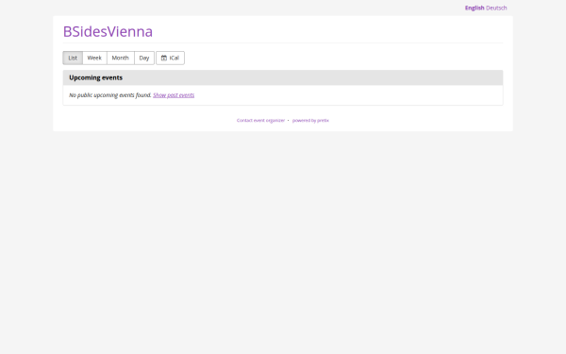Click the Upcoming events heading
The image size is (566, 354).
click(95, 77)
